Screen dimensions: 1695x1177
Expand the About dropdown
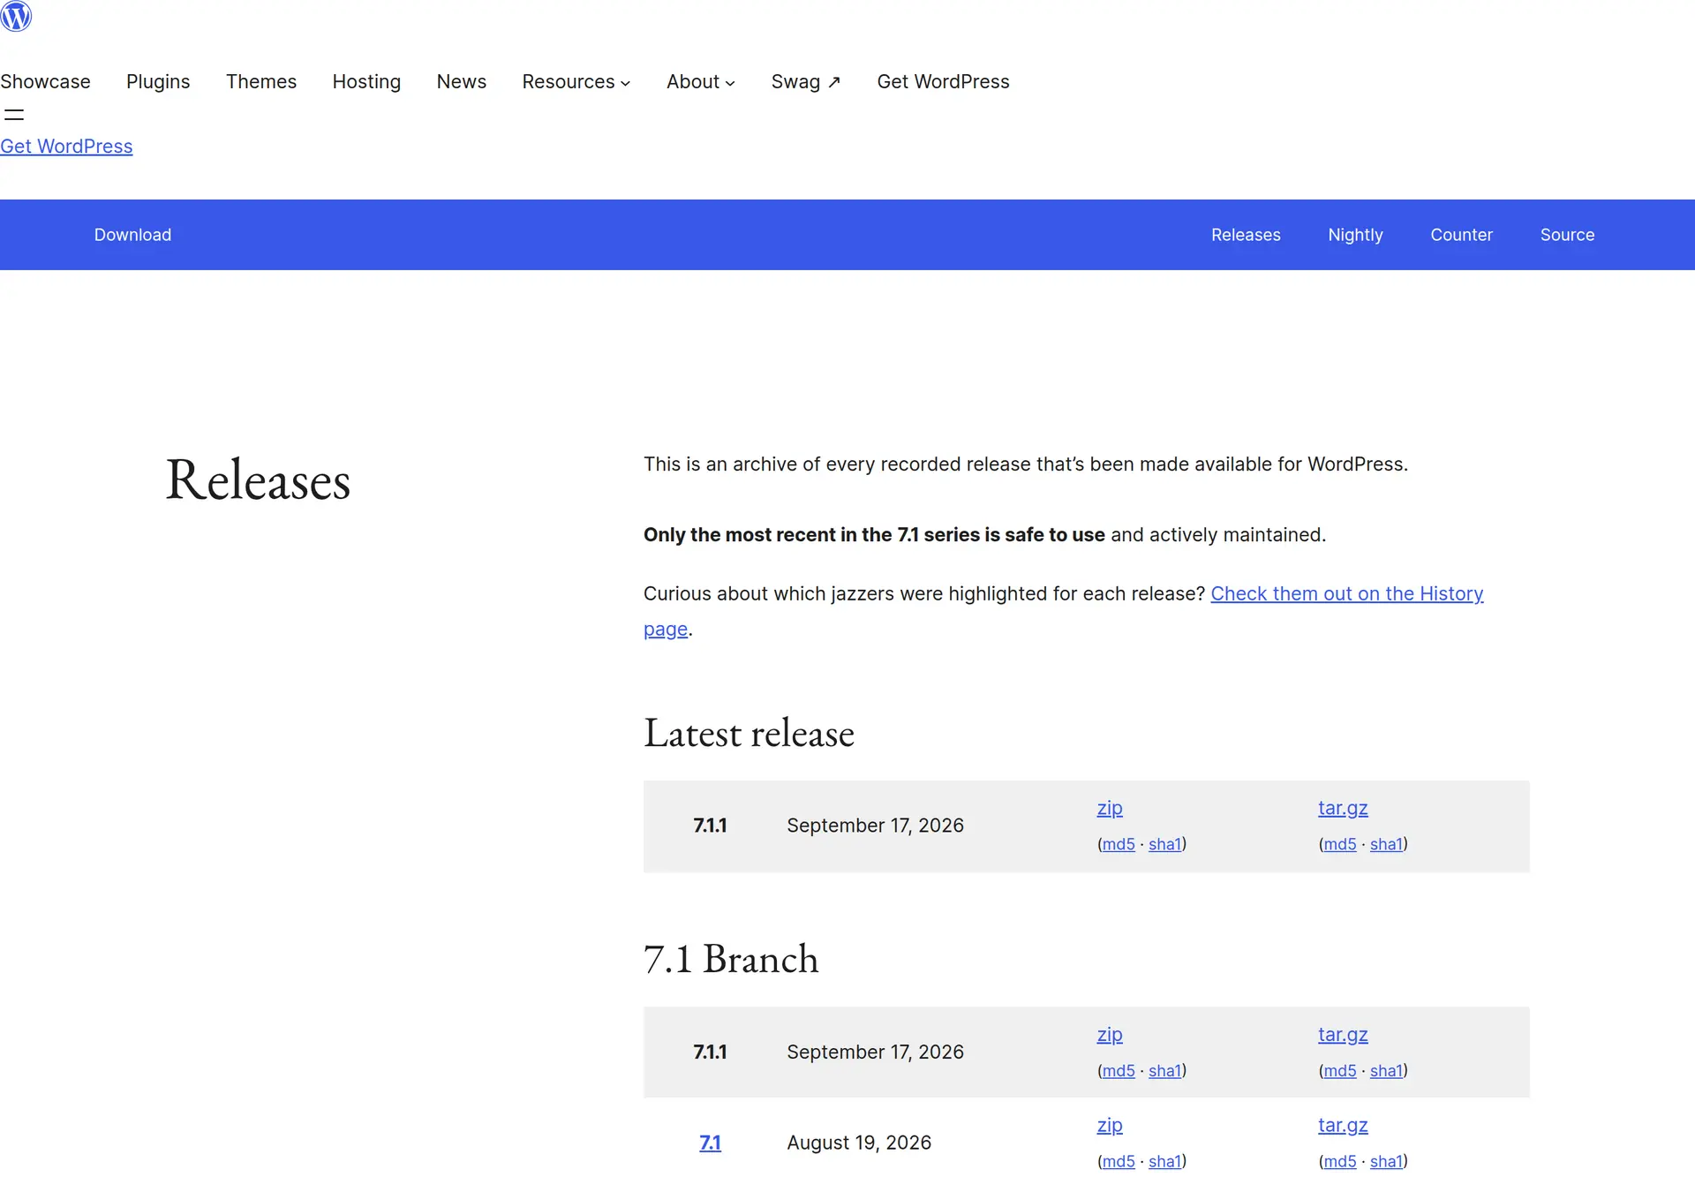coord(701,81)
